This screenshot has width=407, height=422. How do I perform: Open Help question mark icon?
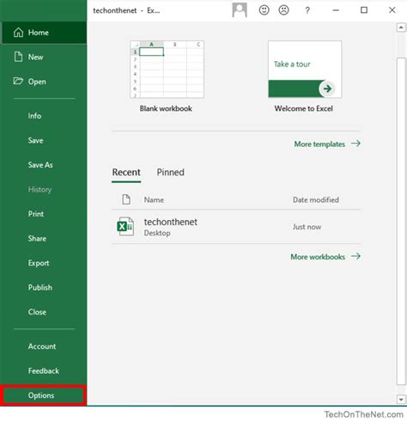coord(307,10)
